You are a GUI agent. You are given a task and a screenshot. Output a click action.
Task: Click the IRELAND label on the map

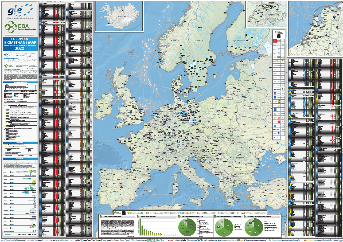tap(104, 104)
